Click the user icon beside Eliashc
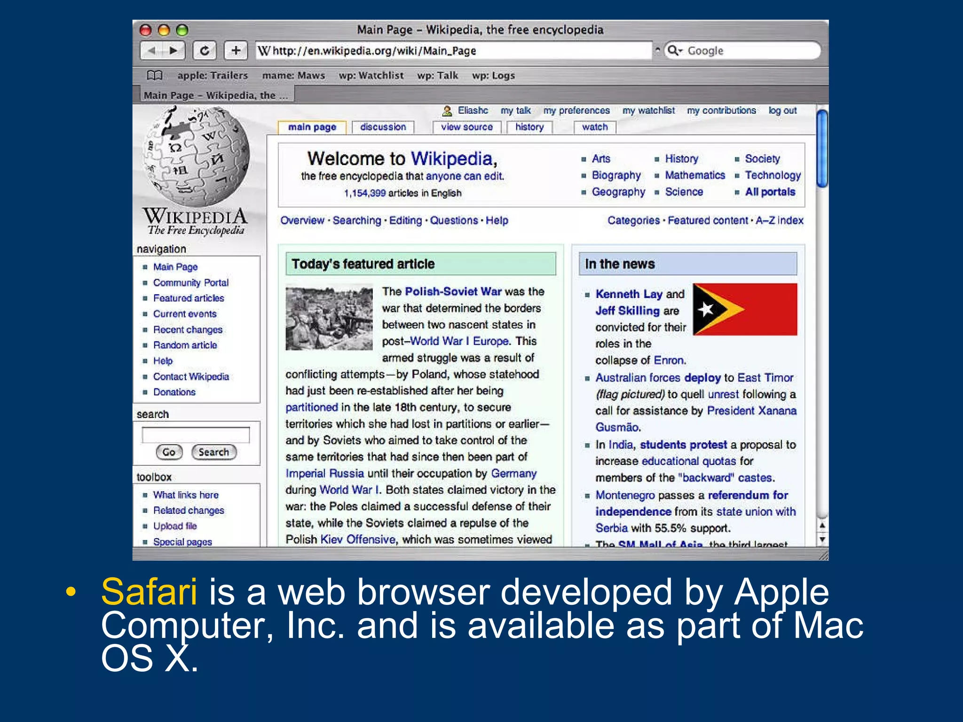This screenshot has height=722, width=963. (x=447, y=111)
